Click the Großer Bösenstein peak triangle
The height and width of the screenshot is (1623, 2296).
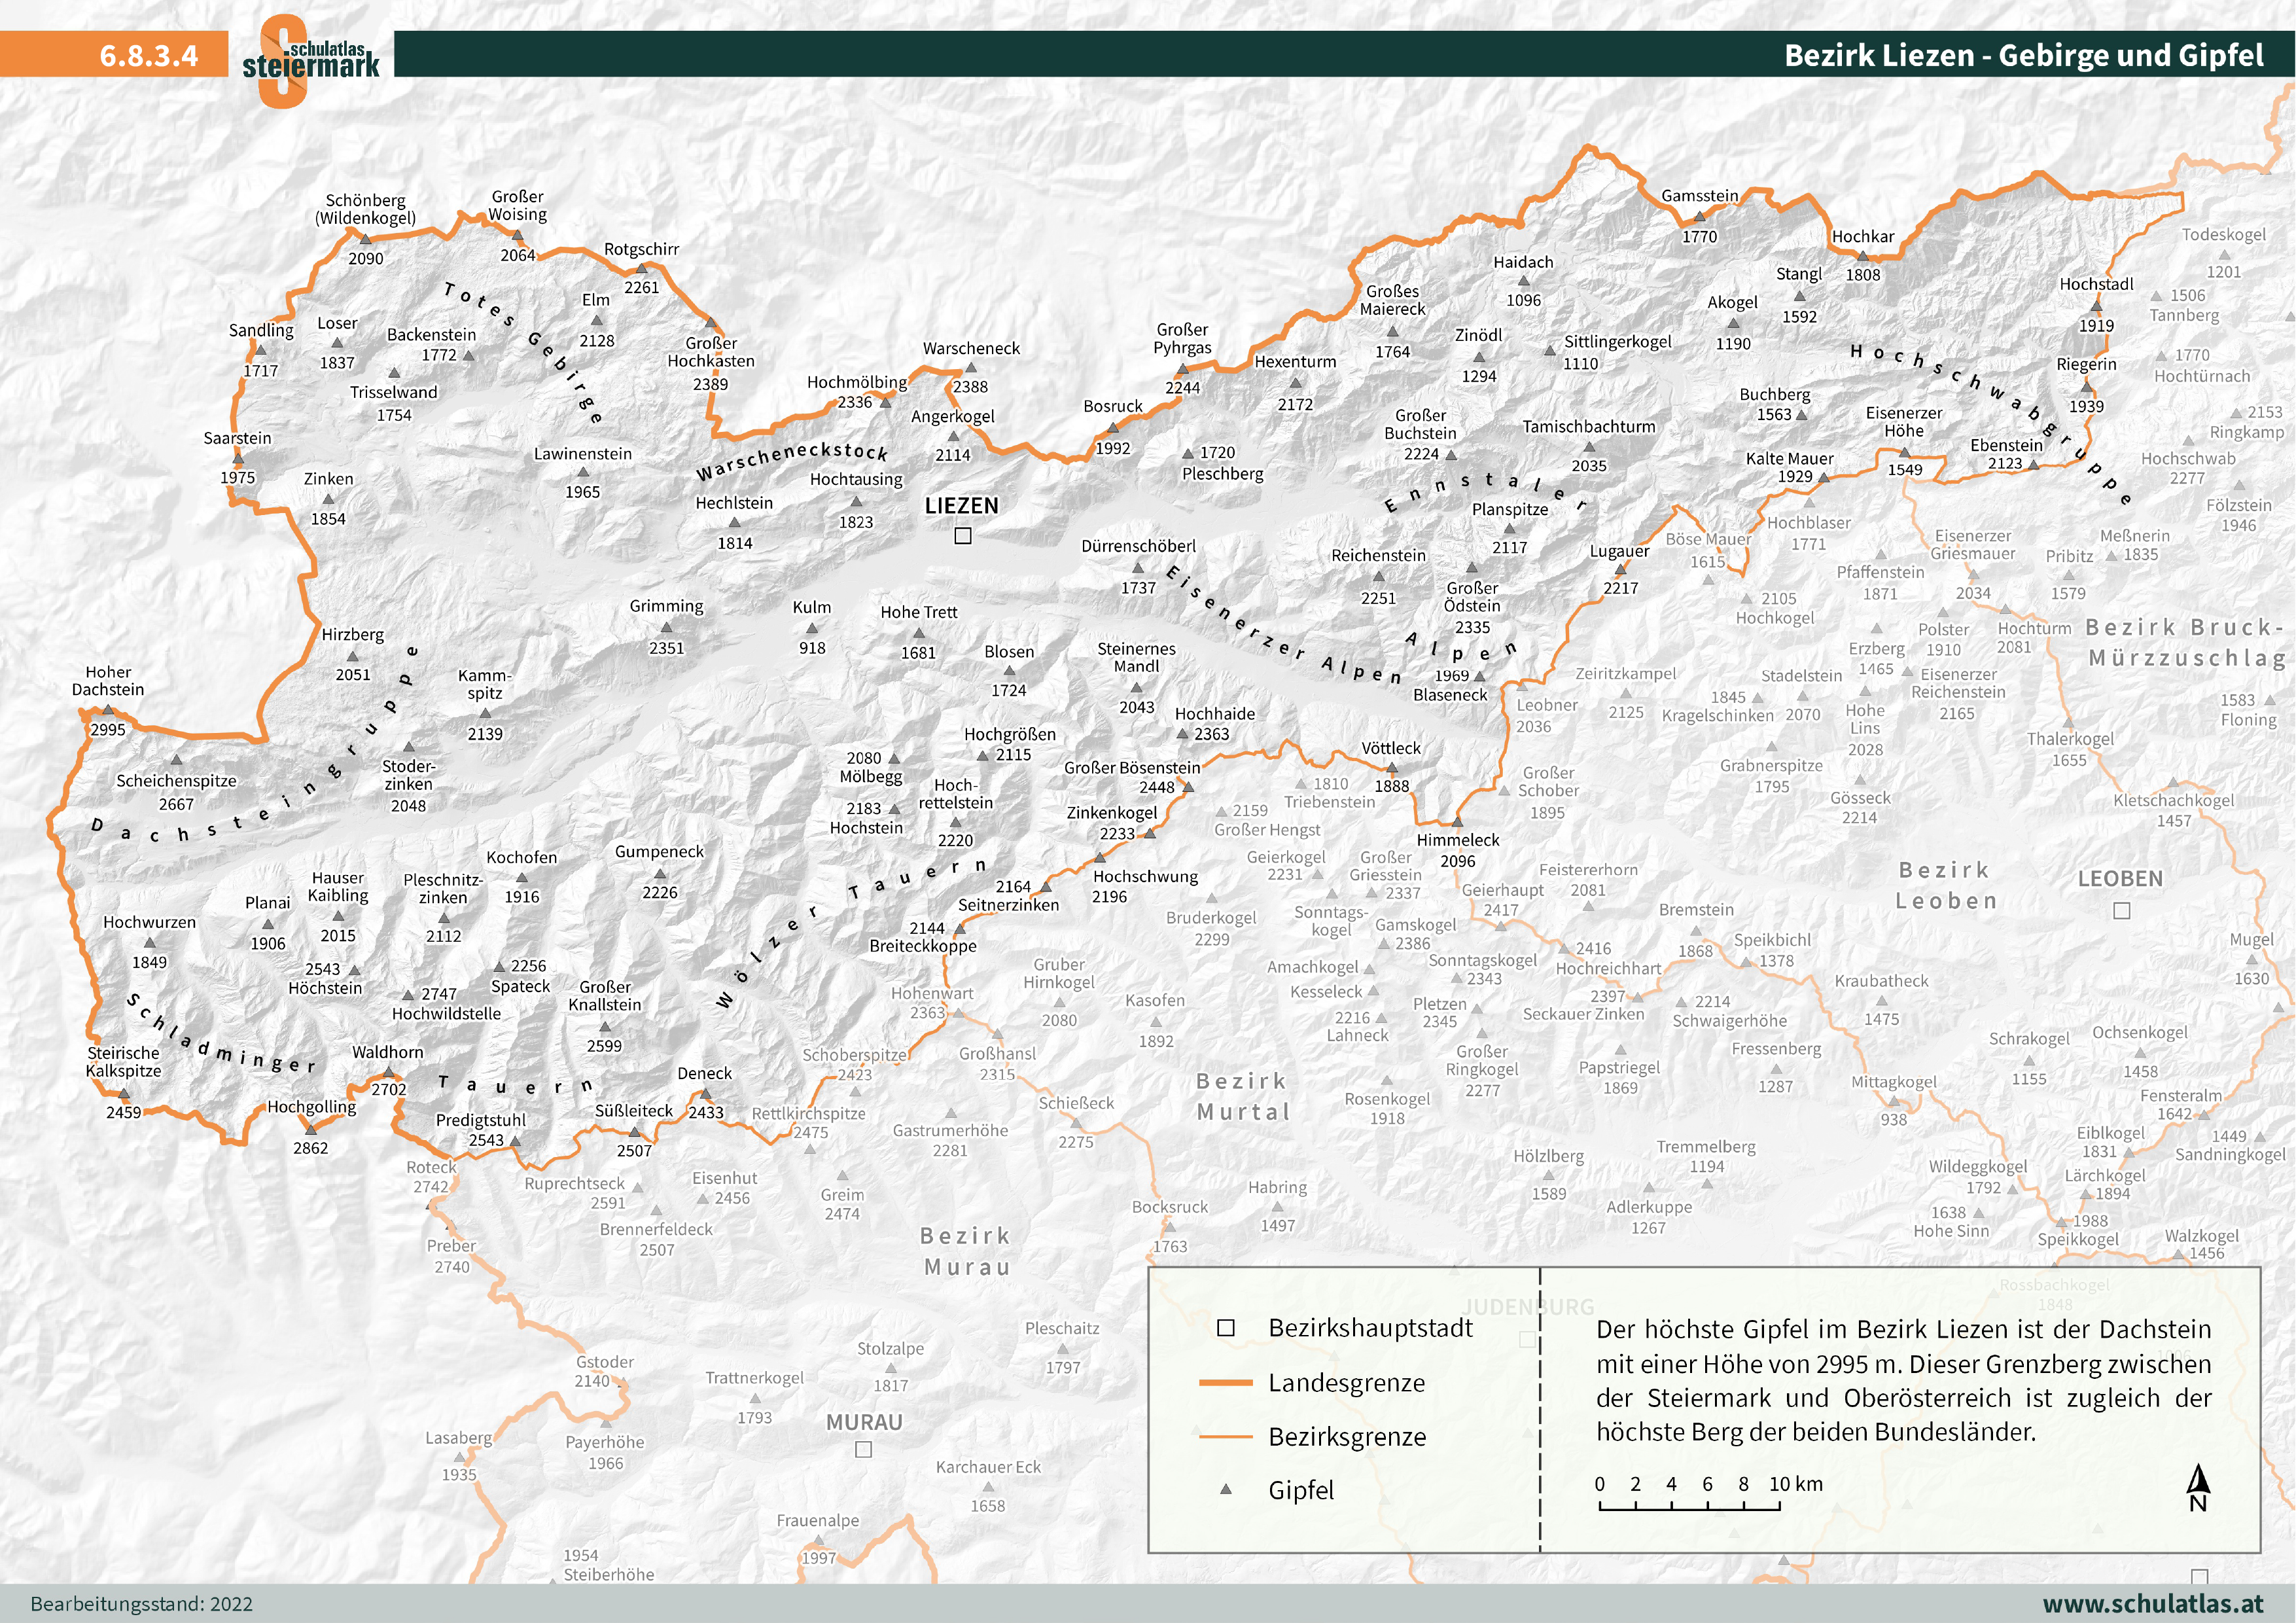point(1188,787)
